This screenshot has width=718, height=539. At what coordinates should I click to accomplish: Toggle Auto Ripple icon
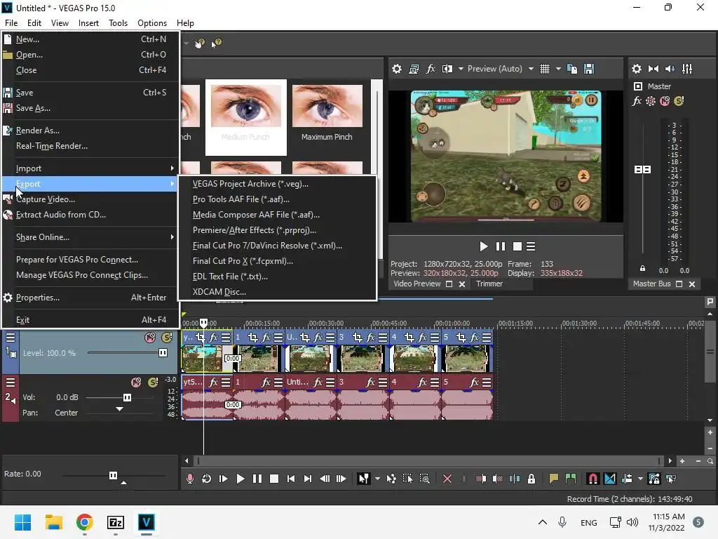click(x=628, y=479)
